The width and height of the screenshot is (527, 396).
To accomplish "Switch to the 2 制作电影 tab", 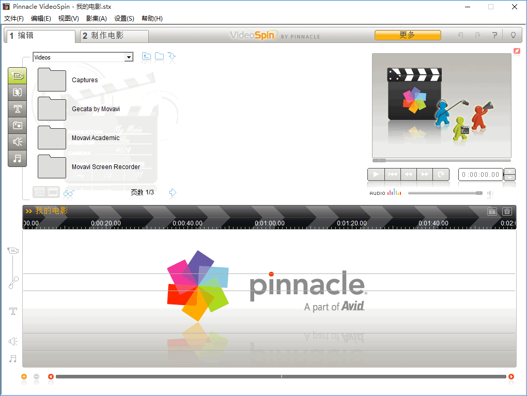I will [115, 36].
